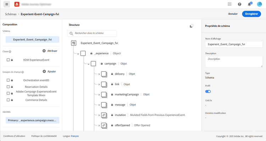Image resolution: width=266 pixels, height=141 pixels.
Task: Check the Orchestration eventID checkbox
Action: coord(8,80)
